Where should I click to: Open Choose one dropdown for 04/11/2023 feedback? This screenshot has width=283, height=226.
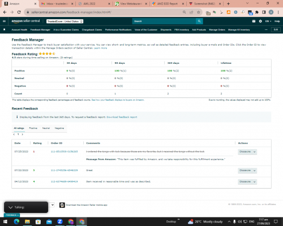tap(247, 182)
